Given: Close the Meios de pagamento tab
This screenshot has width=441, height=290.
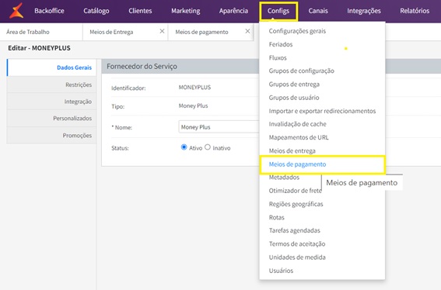Looking at the screenshot, I should tap(247, 32).
